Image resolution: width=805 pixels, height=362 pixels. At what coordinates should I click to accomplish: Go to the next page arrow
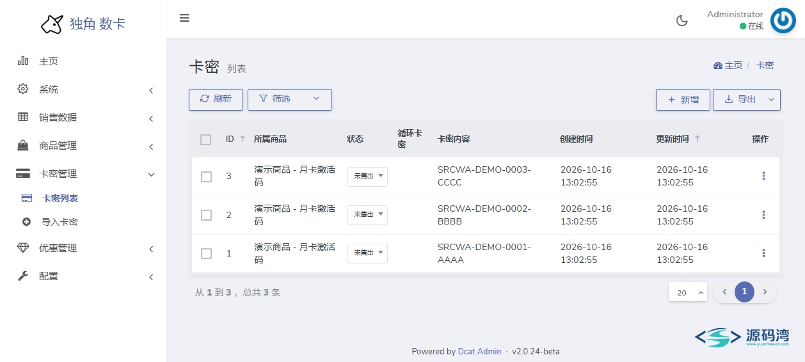pyautogui.click(x=765, y=292)
